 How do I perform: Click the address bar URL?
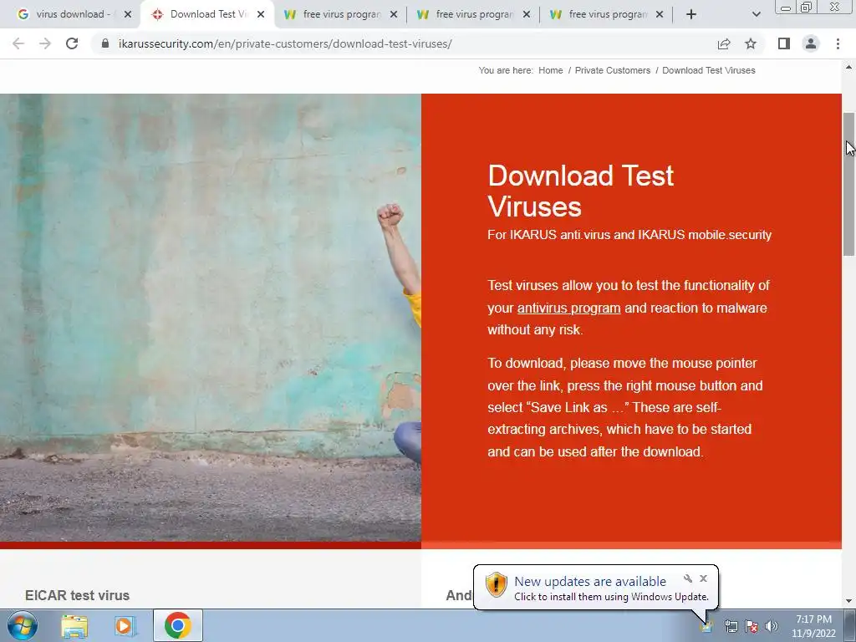(x=285, y=43)
